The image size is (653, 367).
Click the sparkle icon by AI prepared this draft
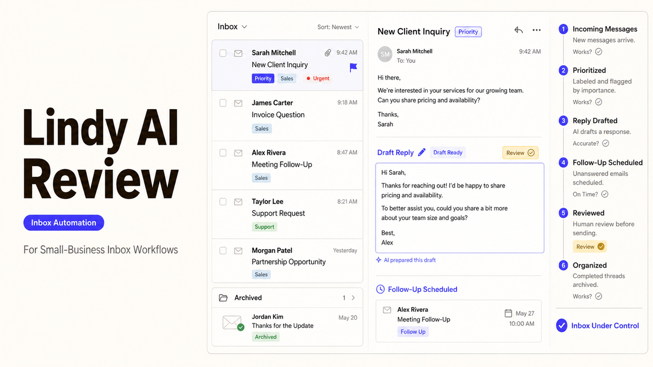(379, 260)
